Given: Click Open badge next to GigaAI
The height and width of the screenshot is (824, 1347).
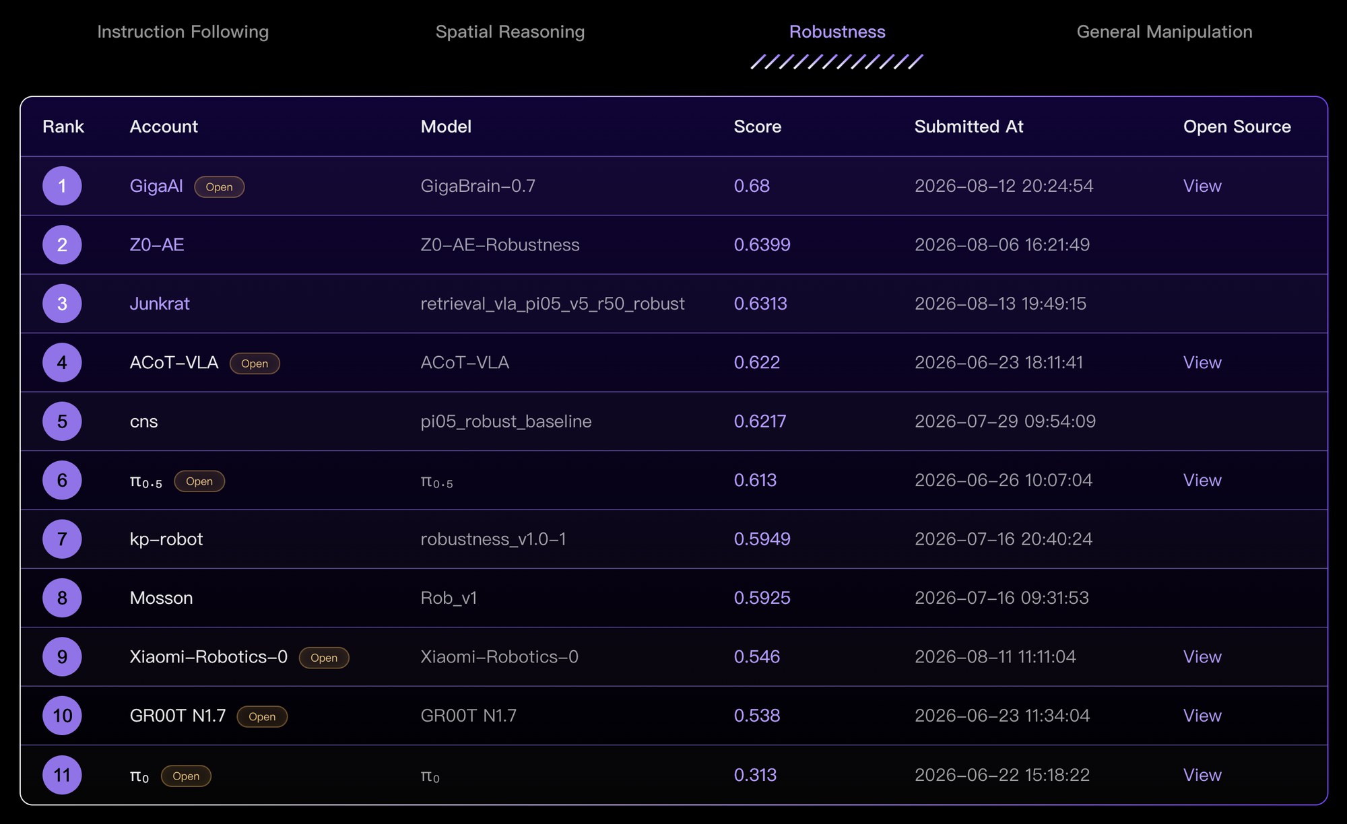Looking at the screenshot, I should click(x=219, y=186).
